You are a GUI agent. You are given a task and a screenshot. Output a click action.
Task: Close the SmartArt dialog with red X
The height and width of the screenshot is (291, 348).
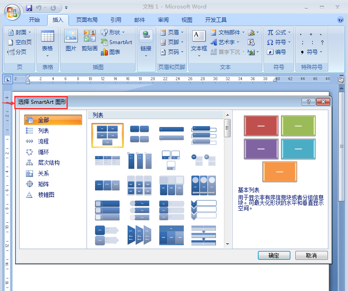click(323, 102)
